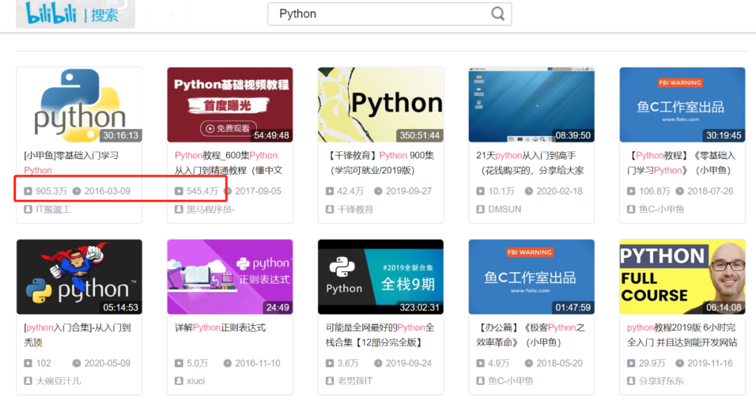This screenshot has height=405, width=756.
Task: Open the 【办公篇】《极客Python之效率革命》 title
Action: click(531, 335)
